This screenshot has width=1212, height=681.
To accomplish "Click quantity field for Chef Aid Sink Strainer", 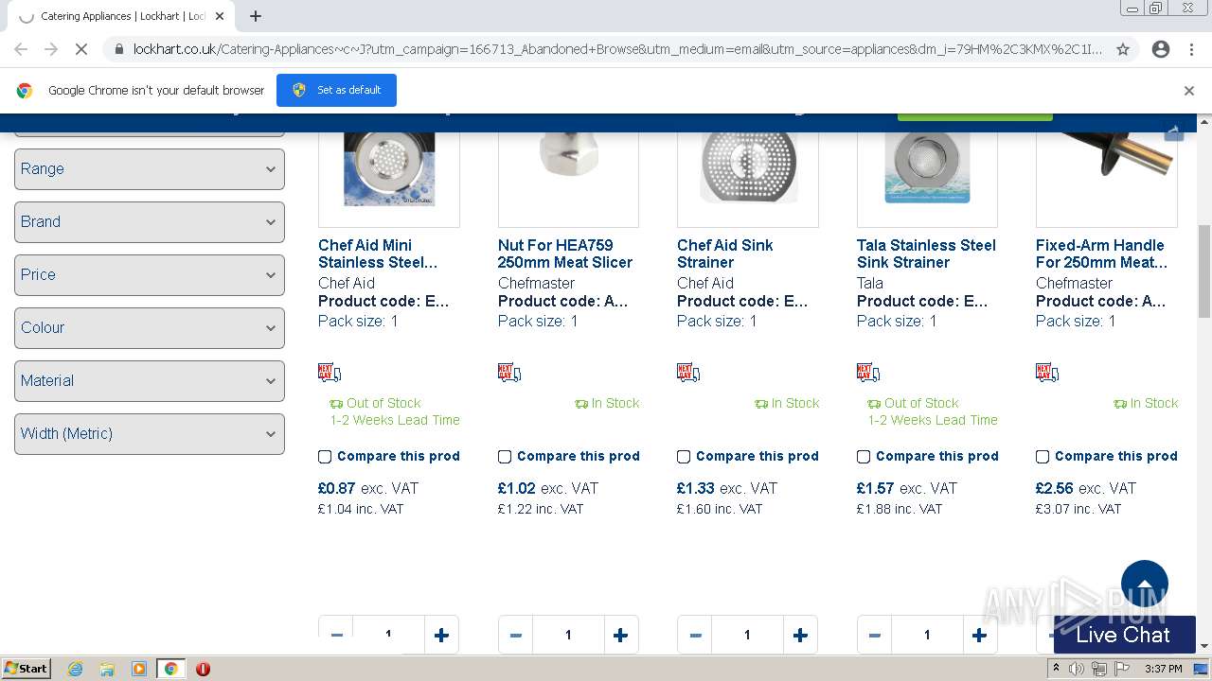I will coord(747,635).
